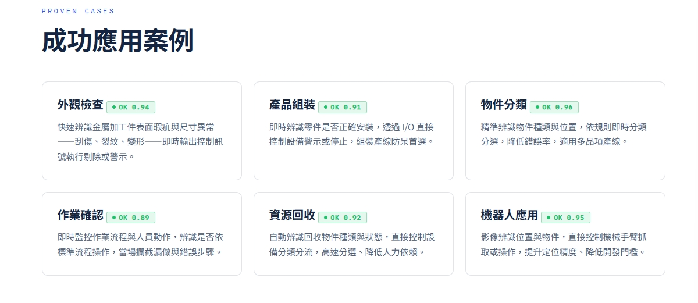Click the 物件分類 card title
This screenshot has height=303, width=698.
pos(504,105)
